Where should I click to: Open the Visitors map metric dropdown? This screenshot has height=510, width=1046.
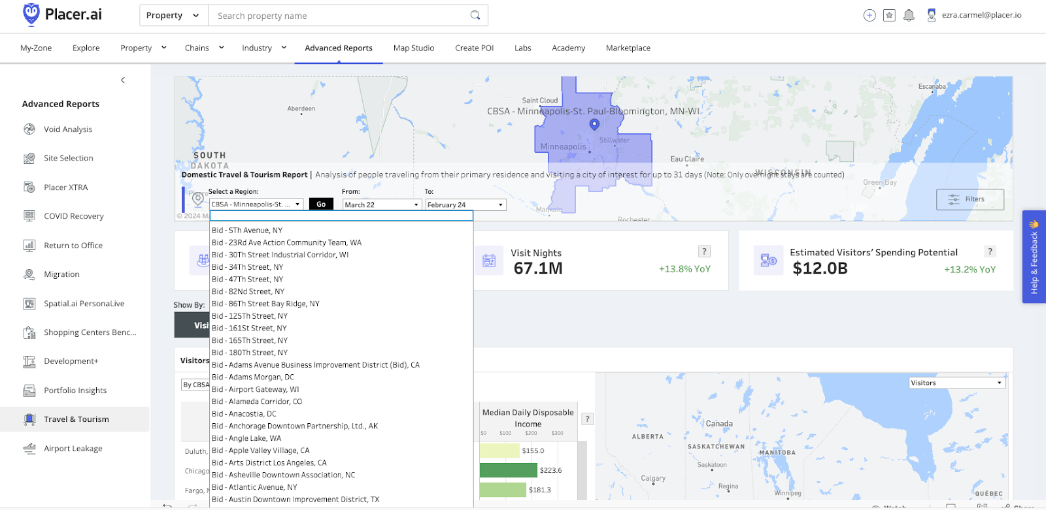coord(956,383)
